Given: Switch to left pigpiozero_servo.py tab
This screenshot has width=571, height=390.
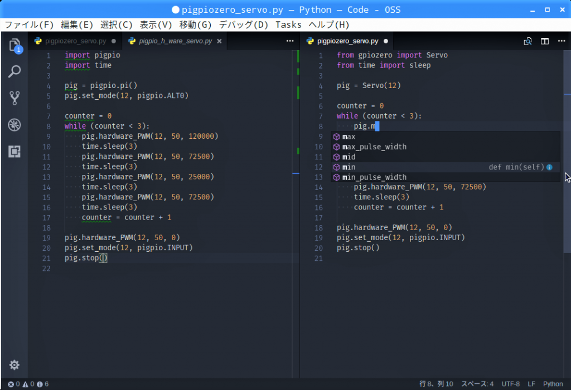Looking at the screenshot, I should (75, 41).
